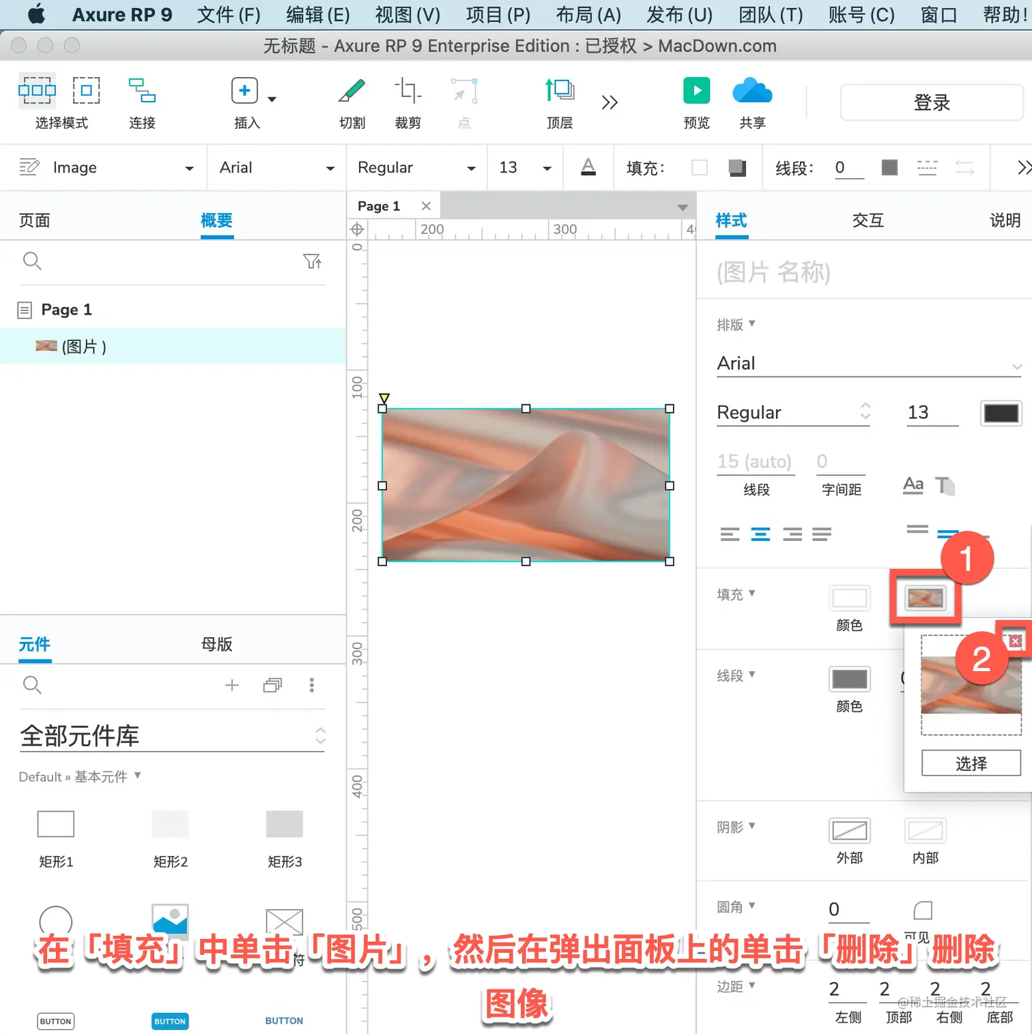The image size is (1032, 1034).
Task: Click the Bring to Front (顶层) icon
Action: 560,90
